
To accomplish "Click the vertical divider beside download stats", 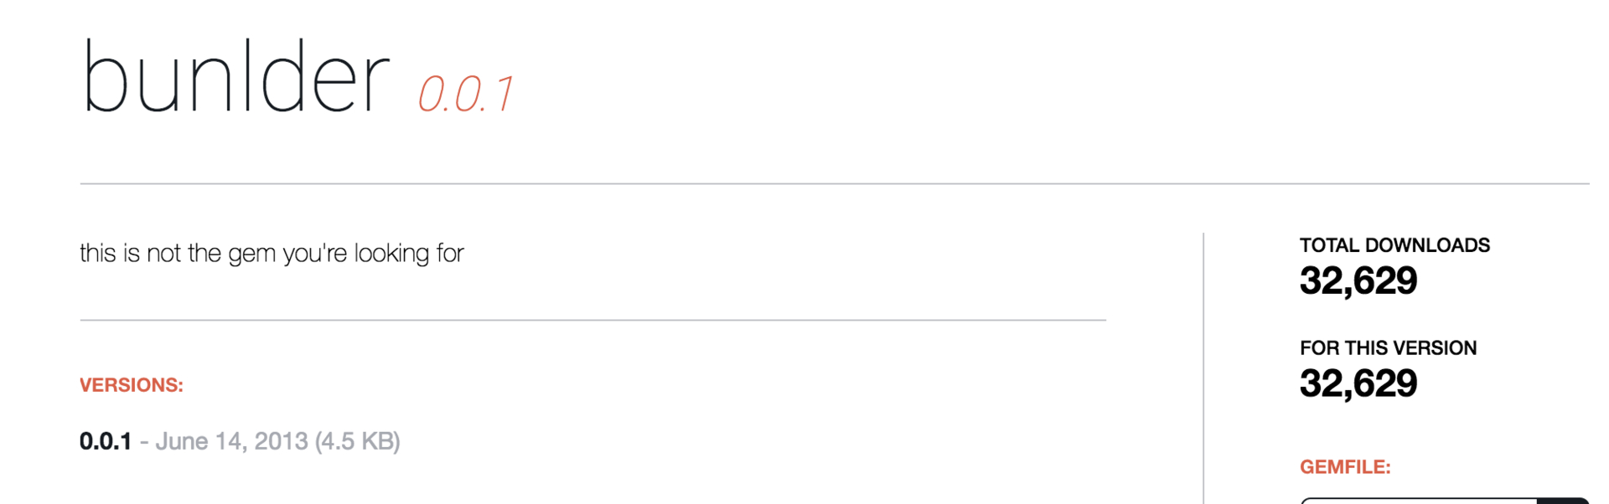I will 1203,368.
